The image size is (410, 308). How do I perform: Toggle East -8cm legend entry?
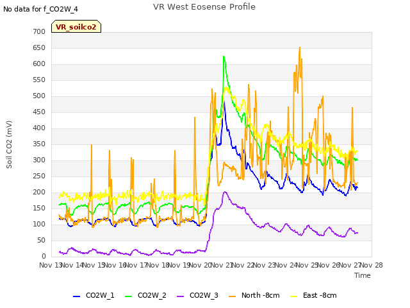click(x=313, y=295)
